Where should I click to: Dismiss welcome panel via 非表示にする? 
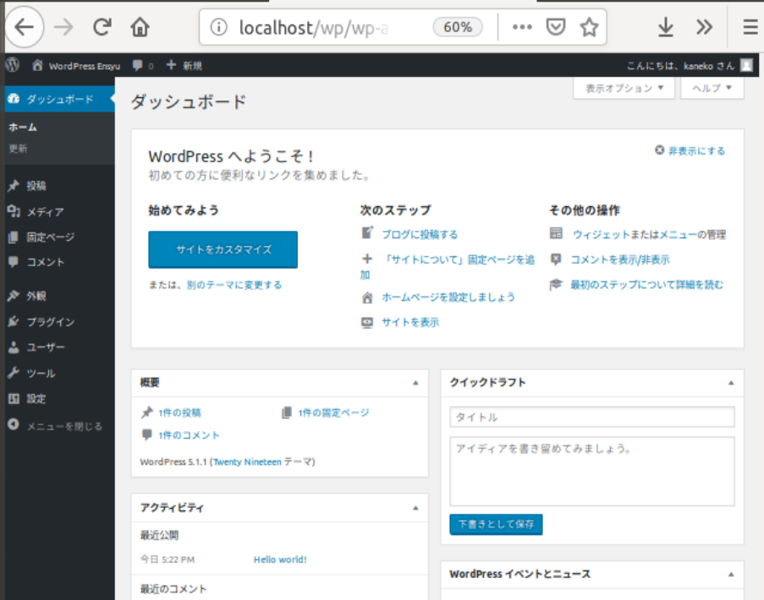[x=690, y=151]
